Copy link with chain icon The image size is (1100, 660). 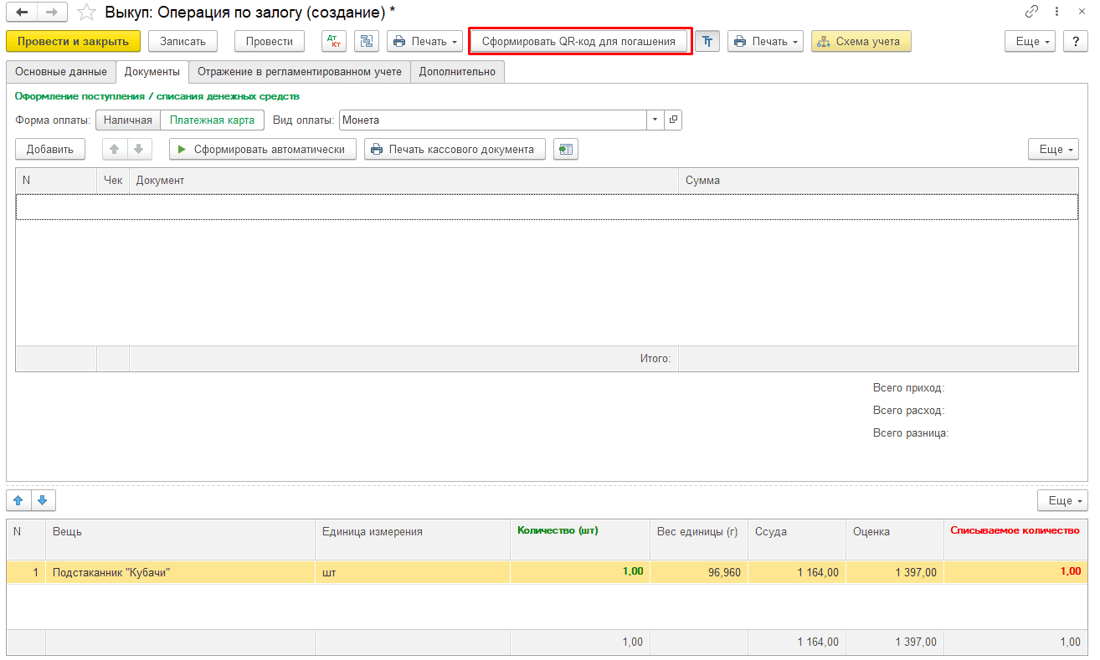1031,12
